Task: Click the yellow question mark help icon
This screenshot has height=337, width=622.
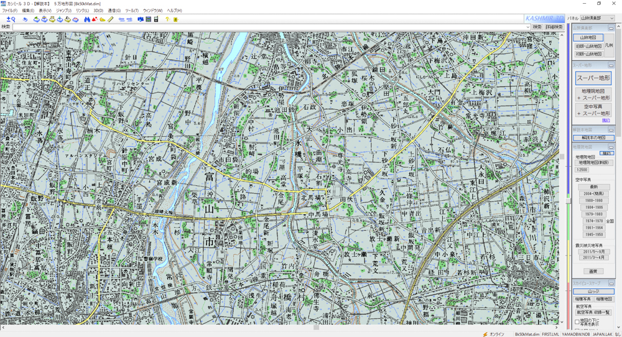Action: point(167,19)
